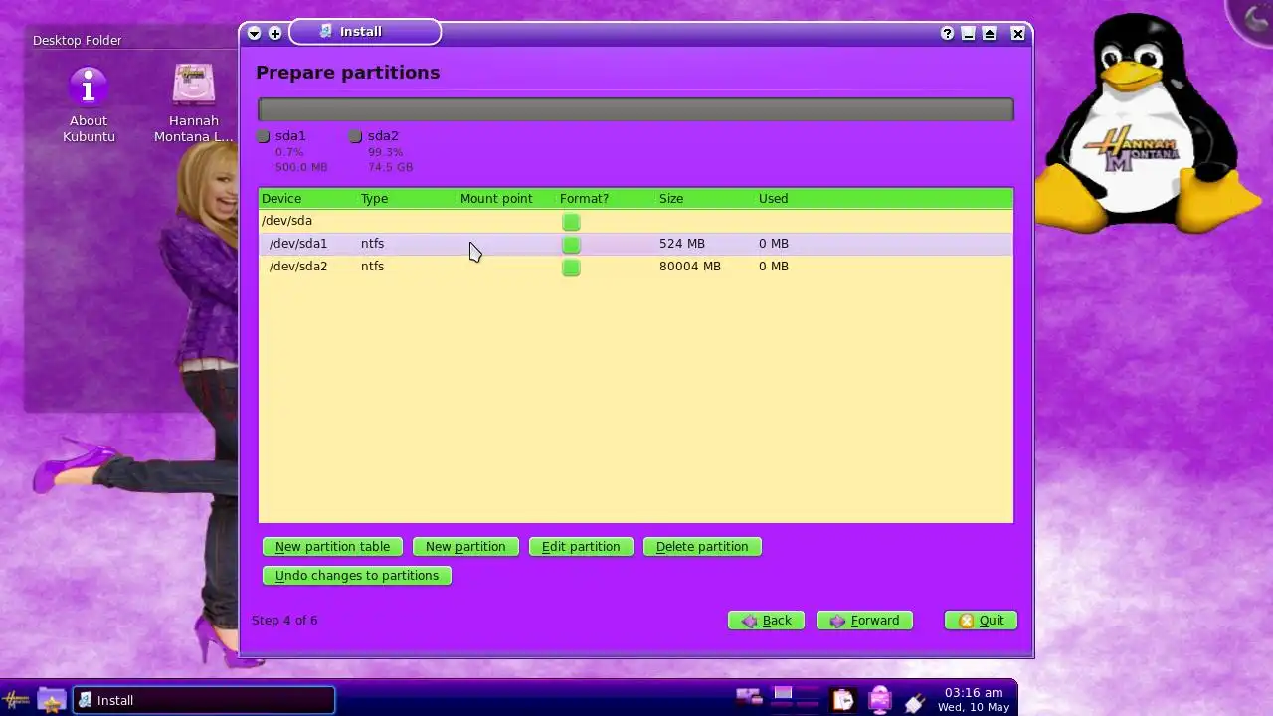
Task: Quit the installer
Action: (x=981, y=621)
